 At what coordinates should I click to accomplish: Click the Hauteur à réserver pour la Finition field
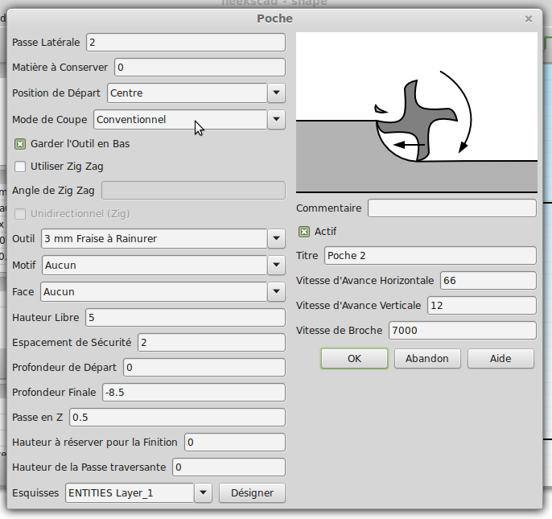(235, 443)
